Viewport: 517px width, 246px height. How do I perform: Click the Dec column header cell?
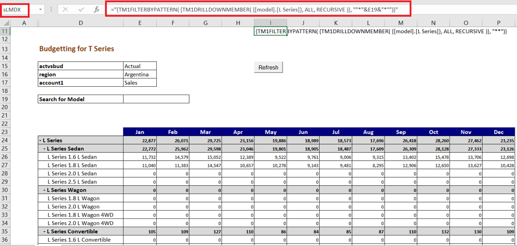point(499,132)
